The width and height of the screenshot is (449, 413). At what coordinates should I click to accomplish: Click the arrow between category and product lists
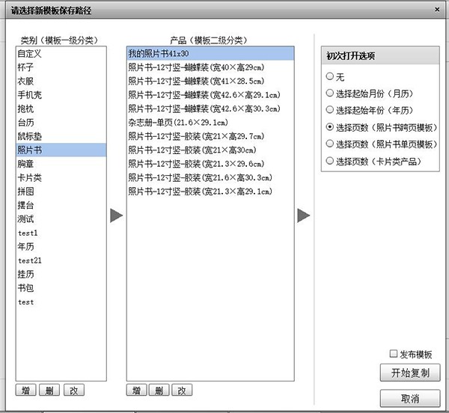click(116, 215)
